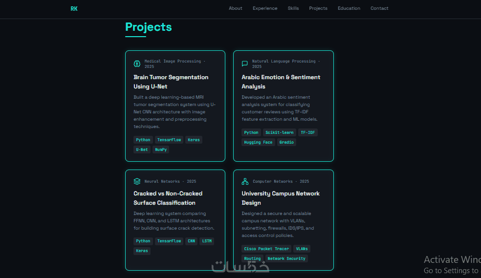Click the Network Security tag
The width and height of the screenshot is (481, 278).
tap(286, 258)
